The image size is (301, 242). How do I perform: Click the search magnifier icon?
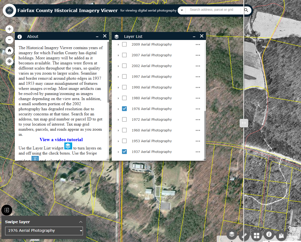[246, 10]
